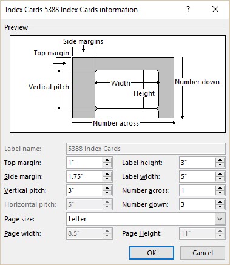
Task: Click the Top margin input field
Action: pyautogui.click(x=84, y=163)
